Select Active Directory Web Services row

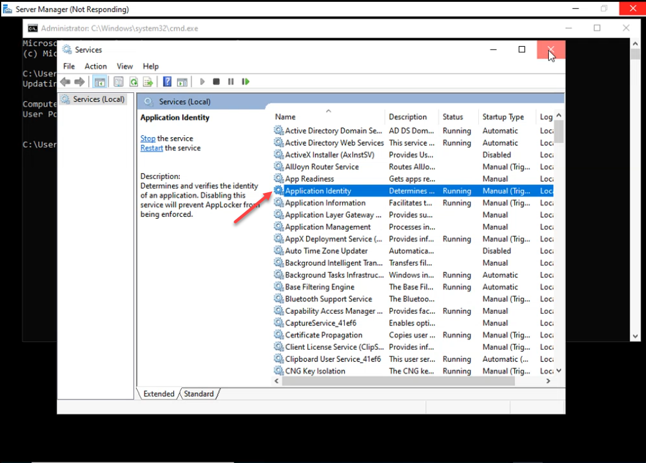[x=413, y=143]
